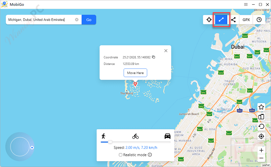Copy the coordinate value
The image size is (271, 167).
(153, 57)
